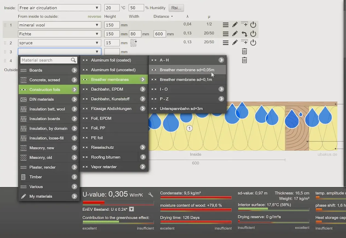Click the wood grain icon next to spruce height
The image size is (346, 238).
point(133,43)
